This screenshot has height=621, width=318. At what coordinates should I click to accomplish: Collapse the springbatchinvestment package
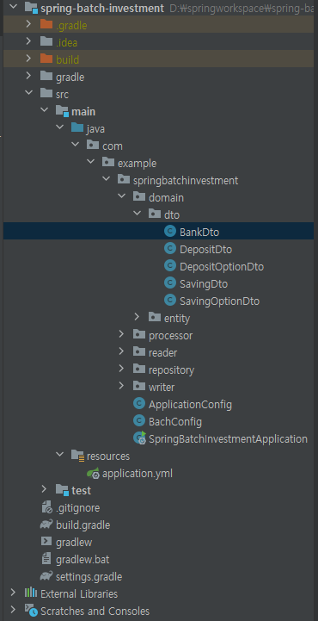(106, 179)
